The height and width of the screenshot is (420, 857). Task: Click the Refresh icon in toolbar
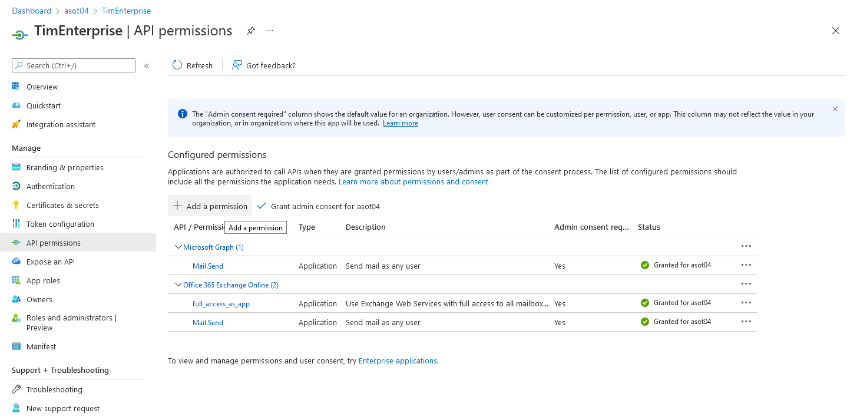[x=177, y=65]
